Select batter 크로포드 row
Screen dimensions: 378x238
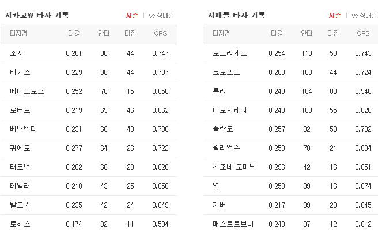291,72
